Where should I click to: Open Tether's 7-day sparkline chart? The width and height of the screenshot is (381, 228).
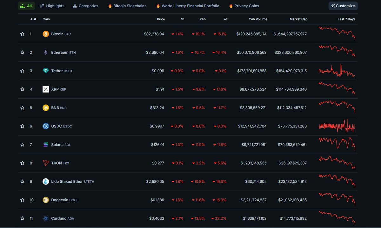click(337, 71)
